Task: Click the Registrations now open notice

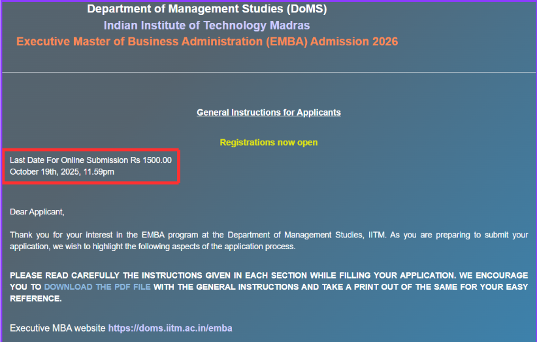Action: coord(268,142)
